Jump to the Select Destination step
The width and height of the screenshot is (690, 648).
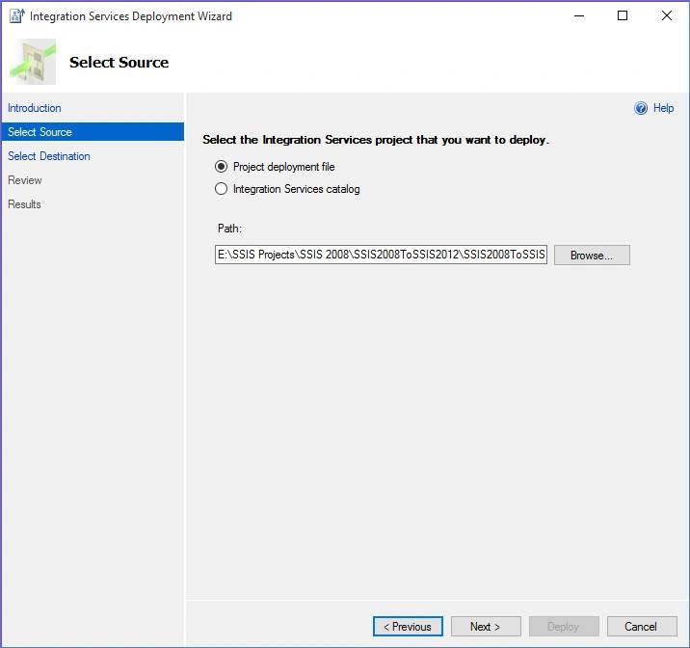[x=49, y=156]
